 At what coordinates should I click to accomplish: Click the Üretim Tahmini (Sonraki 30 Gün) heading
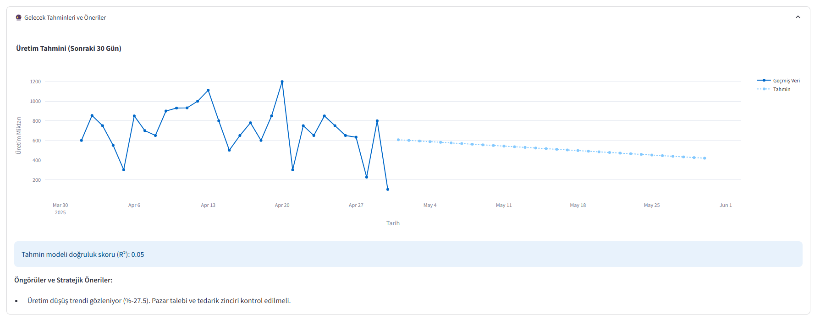pos(69,48)
